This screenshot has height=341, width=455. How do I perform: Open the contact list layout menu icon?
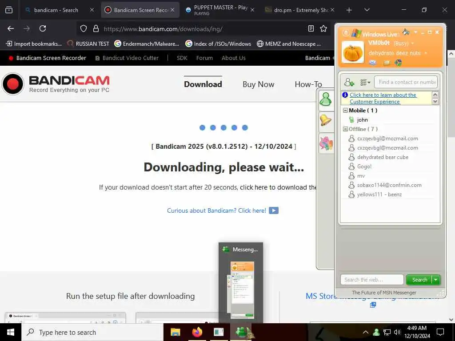[365, 82]
